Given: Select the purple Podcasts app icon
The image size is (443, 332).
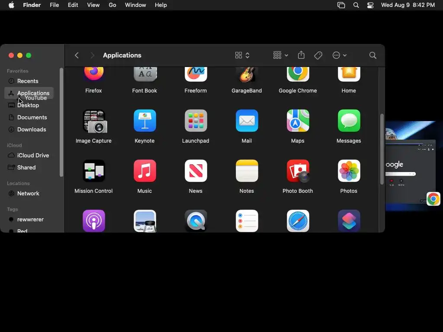Looking at the screenshot, I should 94,221.
